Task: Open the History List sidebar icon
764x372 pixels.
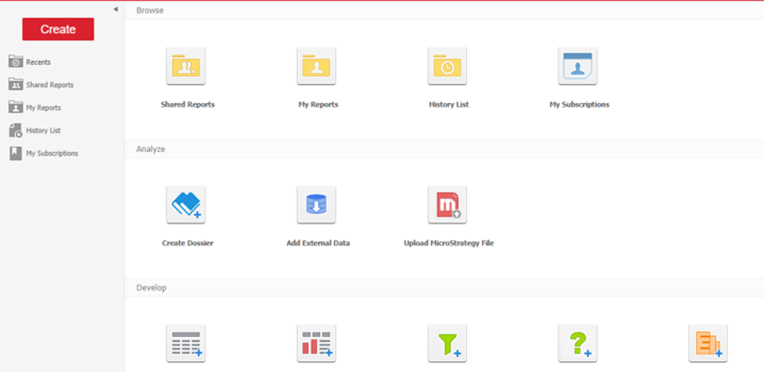Action: click(14, 130)
